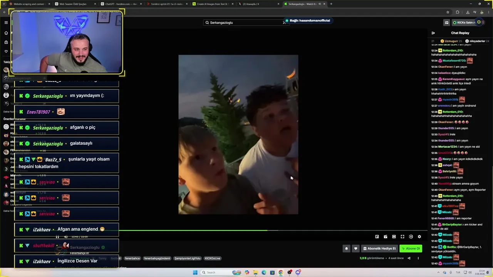Clear the Serkangazioglu search field
Image resolution: width=493 pixels, height=277 pixels.
(x=284, y=23)
